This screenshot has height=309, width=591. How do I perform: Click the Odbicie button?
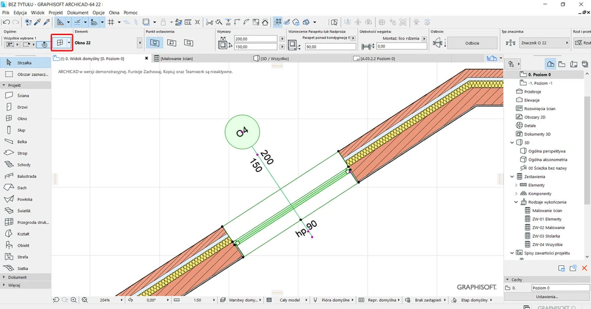472,43
